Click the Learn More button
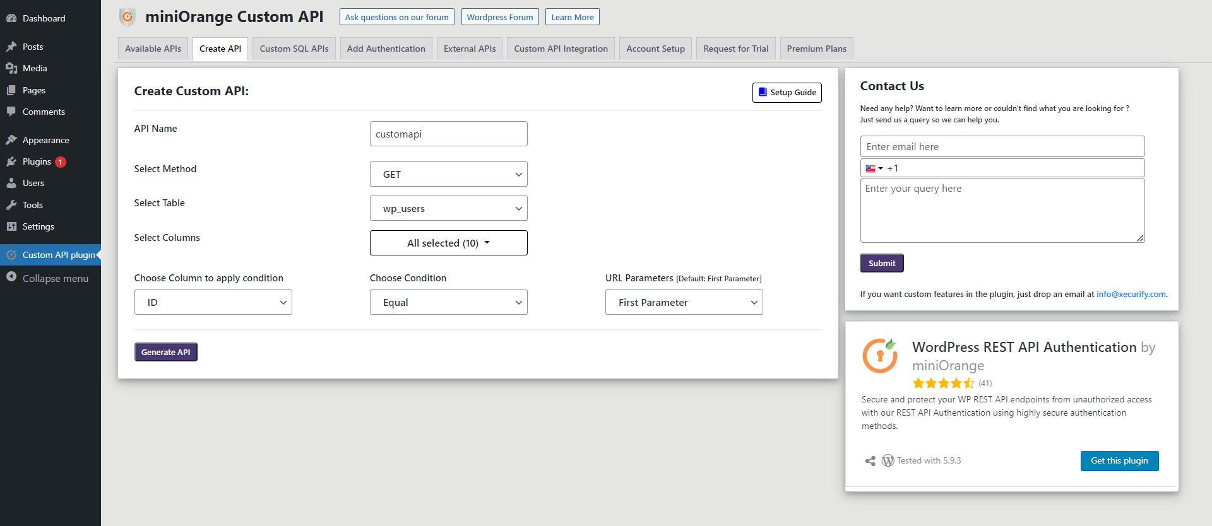The image size is (1212, 526). 573,17
